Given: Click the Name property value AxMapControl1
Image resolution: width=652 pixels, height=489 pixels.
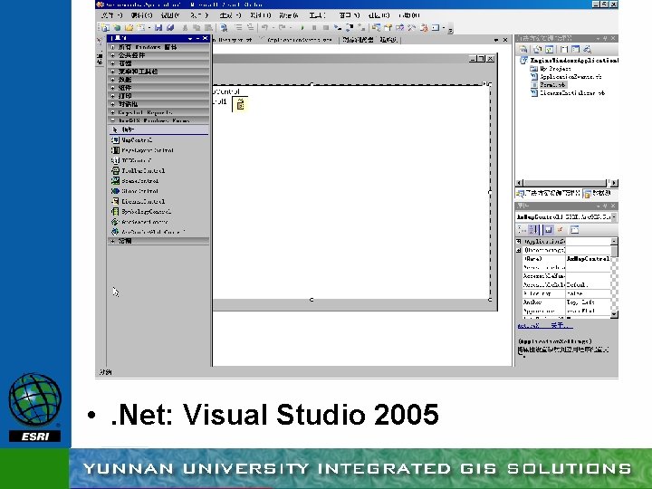Looking at the screenshot, I should point(588,259).
